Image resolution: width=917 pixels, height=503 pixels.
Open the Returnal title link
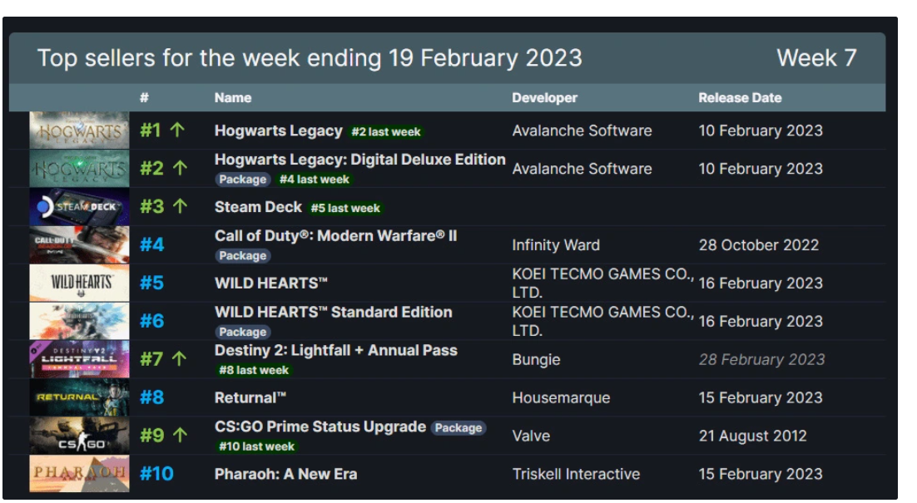pyautogui.click(x=250, y=397)
